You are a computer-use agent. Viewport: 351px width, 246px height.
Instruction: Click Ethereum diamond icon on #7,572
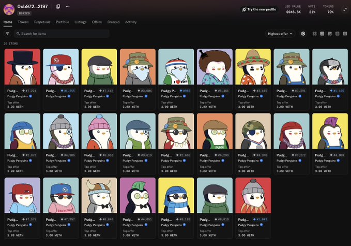click(23, 219)
